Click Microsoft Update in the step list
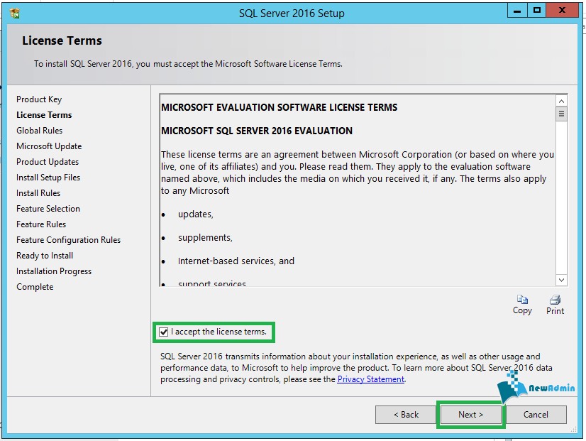The image size is (586, 441). [49, 146]
